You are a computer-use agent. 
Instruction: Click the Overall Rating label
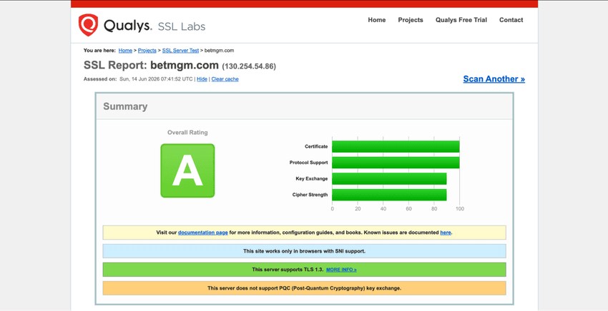187,132
